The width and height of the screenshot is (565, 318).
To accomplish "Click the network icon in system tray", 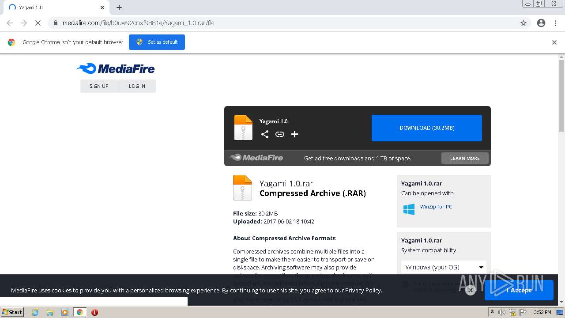I will [512, 312].
